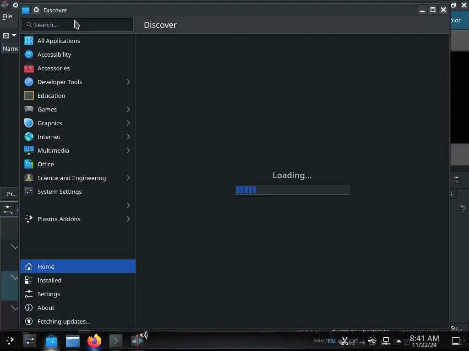This screenshot has height=351, width=469.
Task: Open the About sidebar entry
Action: click(x=78, y=308)
